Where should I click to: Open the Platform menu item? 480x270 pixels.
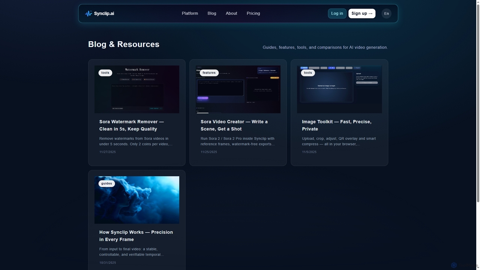coord(190,13)
